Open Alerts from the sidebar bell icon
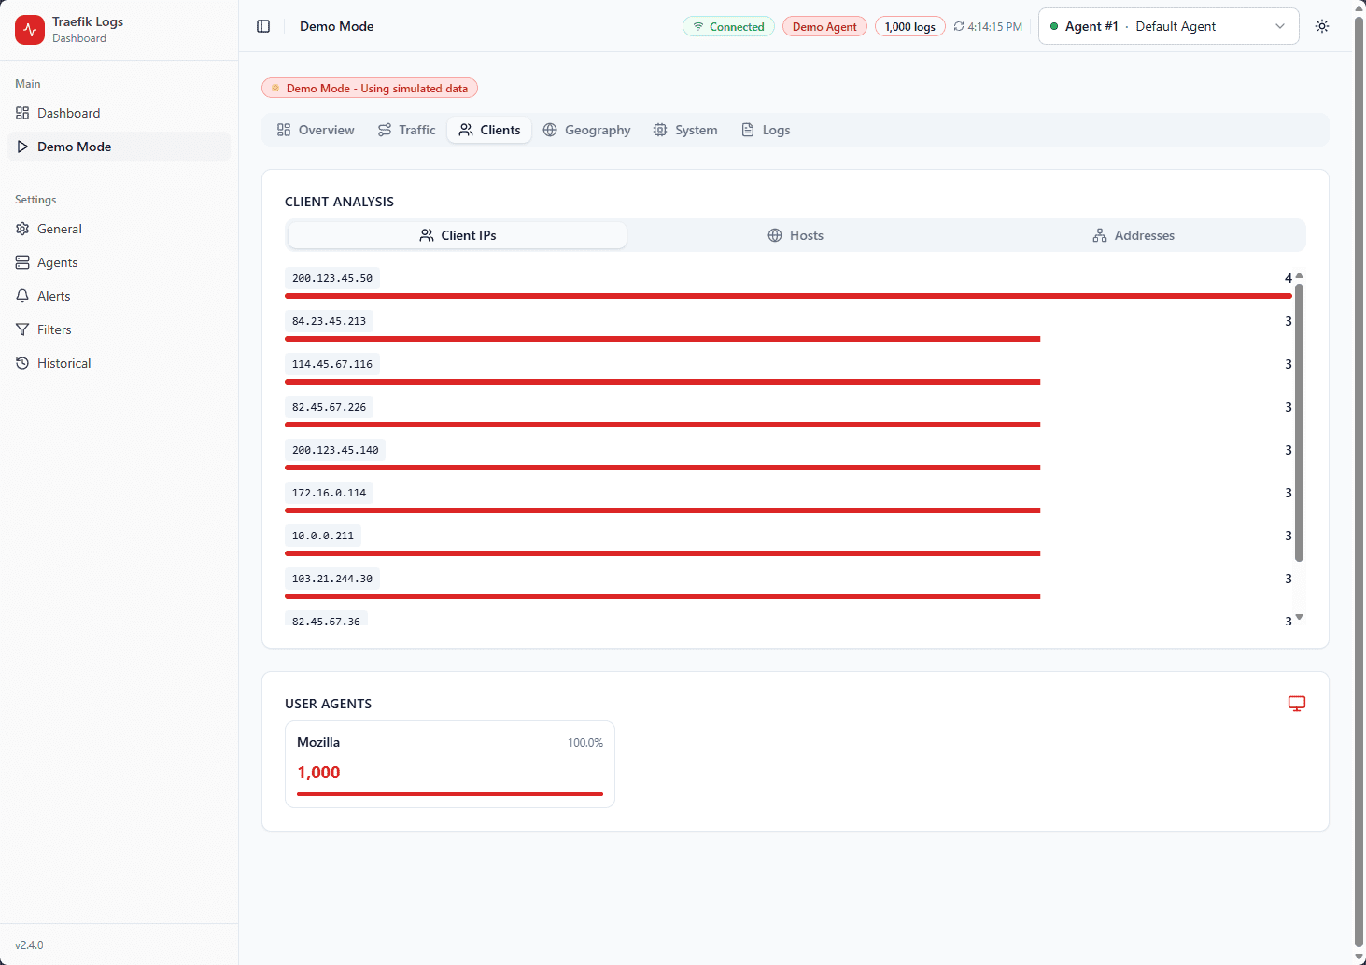The height and width of the screenshot is (965, 1366). 22,296
